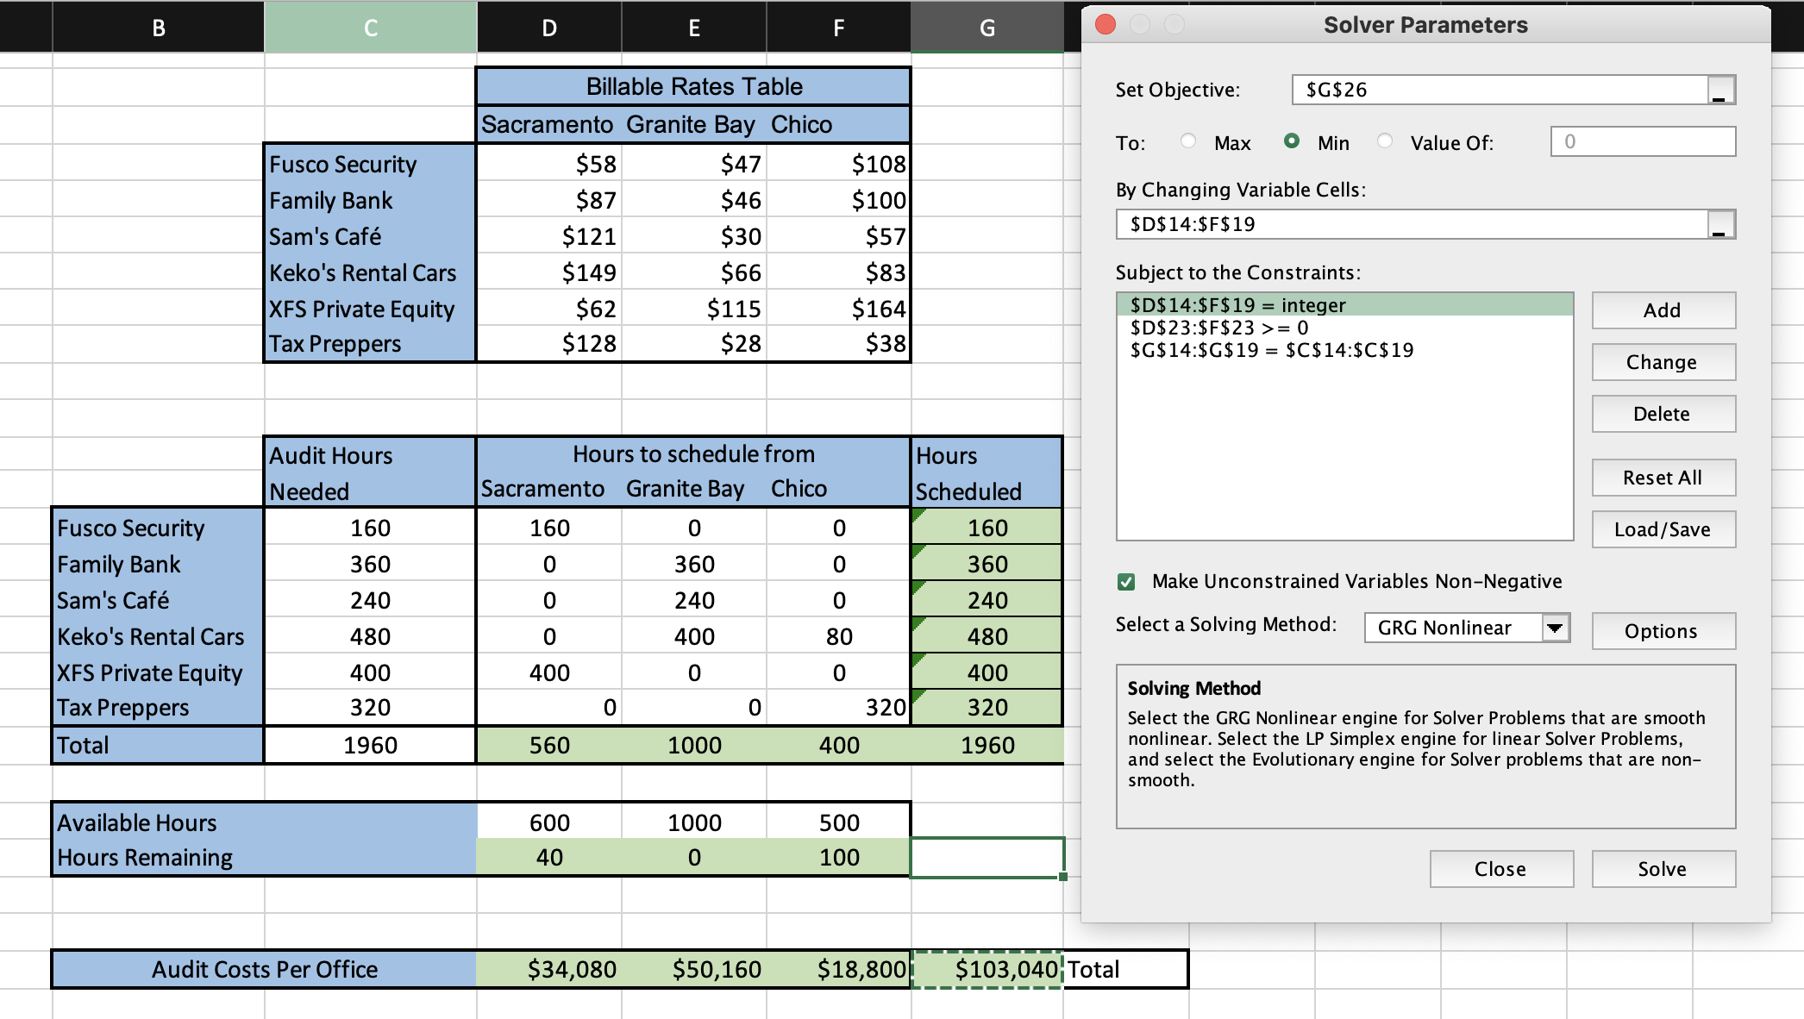
Task: Select column E header
Action: click(x=694, y=28)
